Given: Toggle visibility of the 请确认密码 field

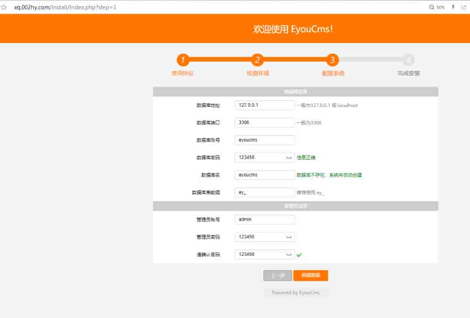Looking at the screenshot, I should pos(289,254).
